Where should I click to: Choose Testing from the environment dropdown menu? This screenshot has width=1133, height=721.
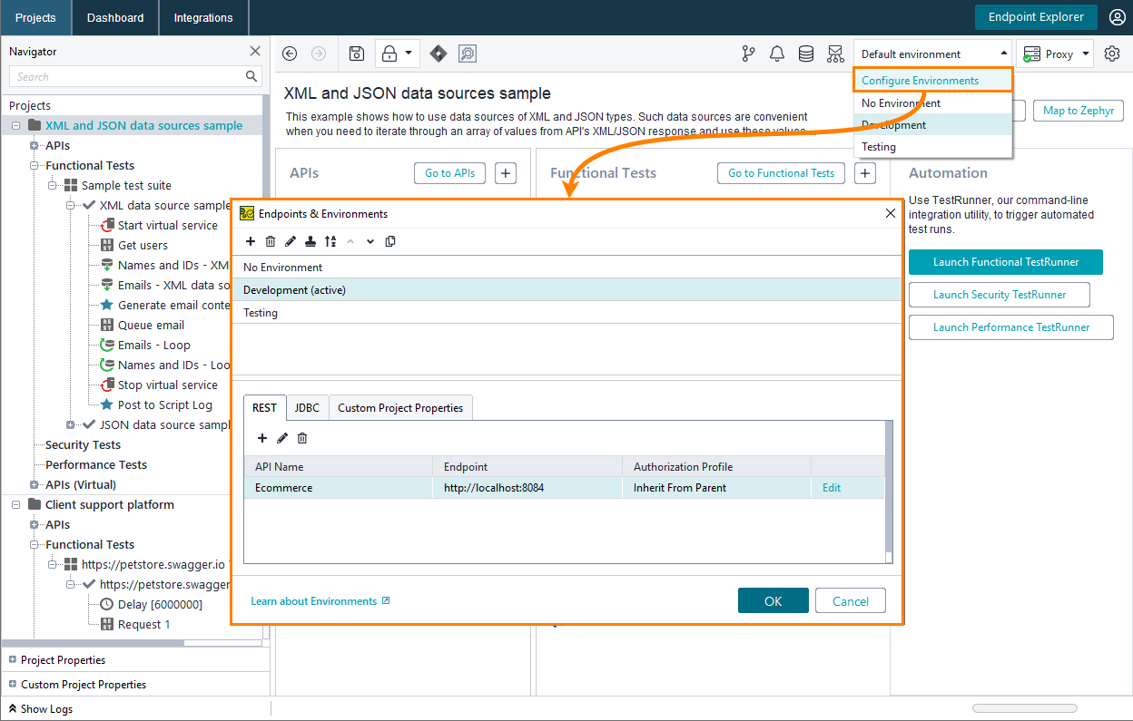(x=933, y=147)
